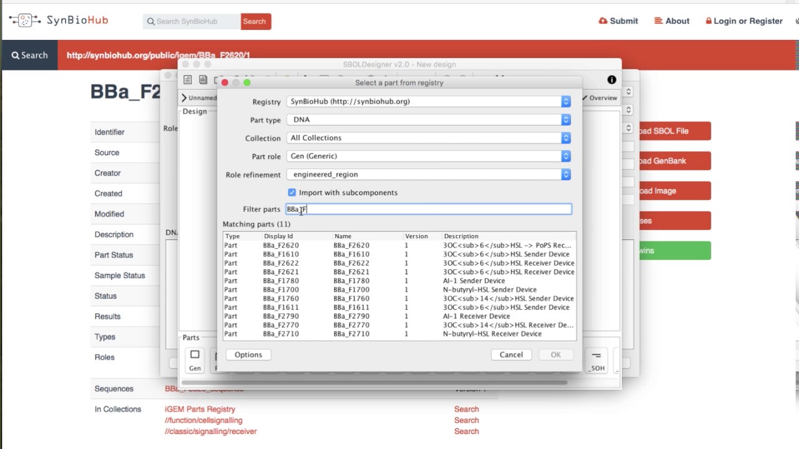Select the _5OH part icon in Parts panel

coord(596,360)
